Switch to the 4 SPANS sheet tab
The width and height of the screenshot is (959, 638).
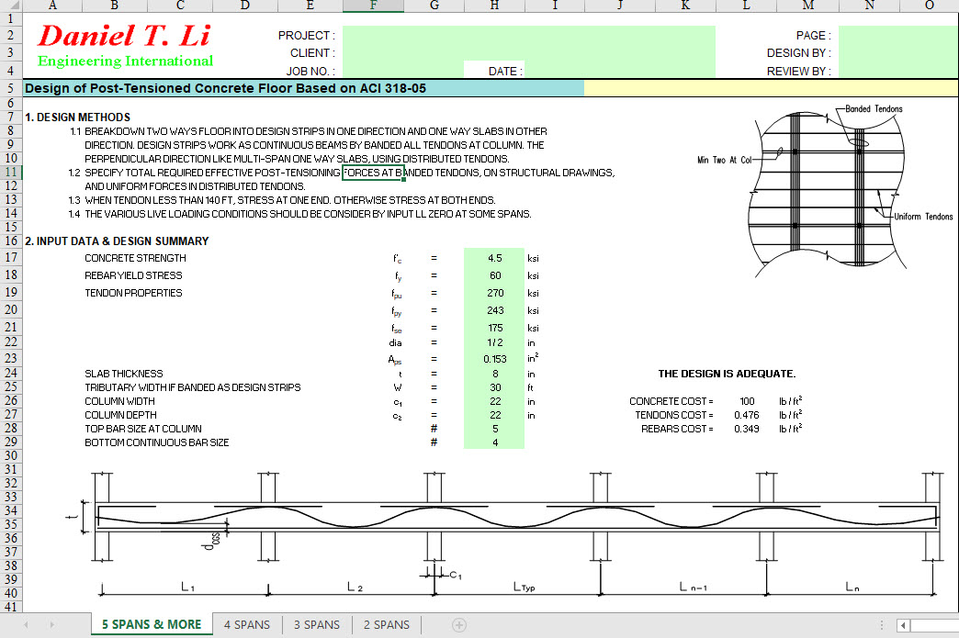[246, 624]
